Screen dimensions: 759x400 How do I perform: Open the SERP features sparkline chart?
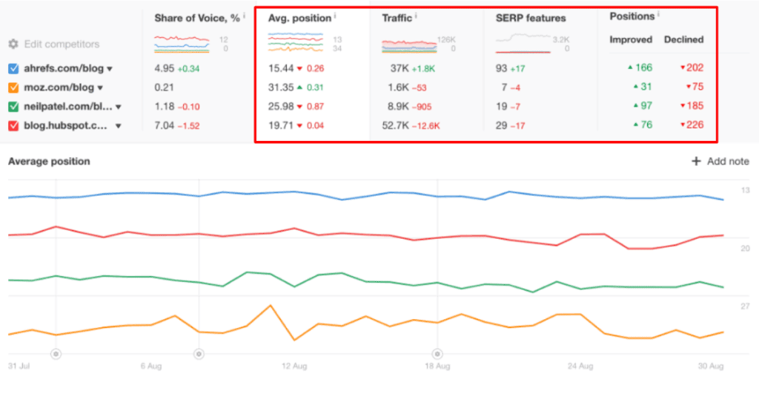click(523, 43)
